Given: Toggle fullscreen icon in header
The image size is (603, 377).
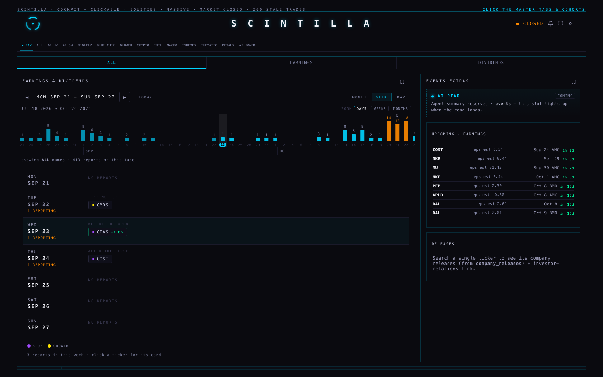Looking at the screenshot, I should coord(561,23).
